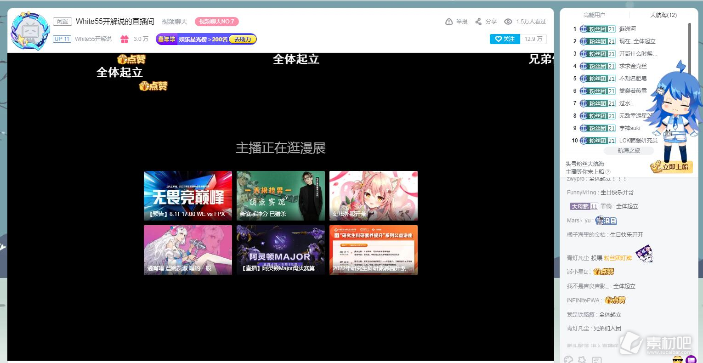Open the emoji palette icon in chat bar
Screen dimensions: 703x363
tap(568, 360)
